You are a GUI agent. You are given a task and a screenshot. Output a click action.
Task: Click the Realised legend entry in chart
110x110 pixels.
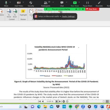[x=45, y=76]
